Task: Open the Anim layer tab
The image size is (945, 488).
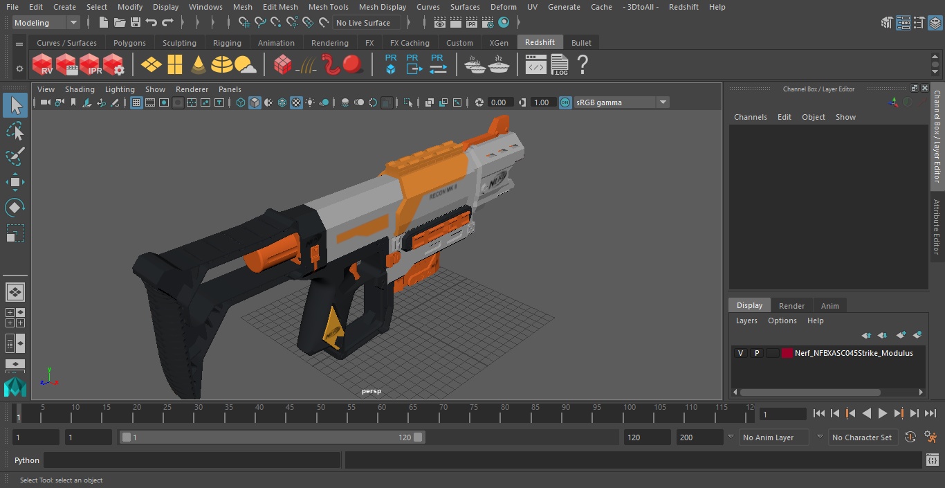Action: point(829,306)
